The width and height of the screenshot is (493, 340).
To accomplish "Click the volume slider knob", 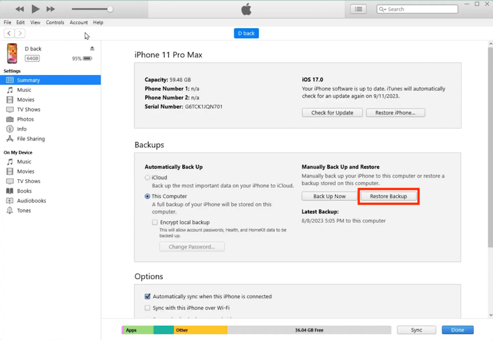I will [110, 9].
